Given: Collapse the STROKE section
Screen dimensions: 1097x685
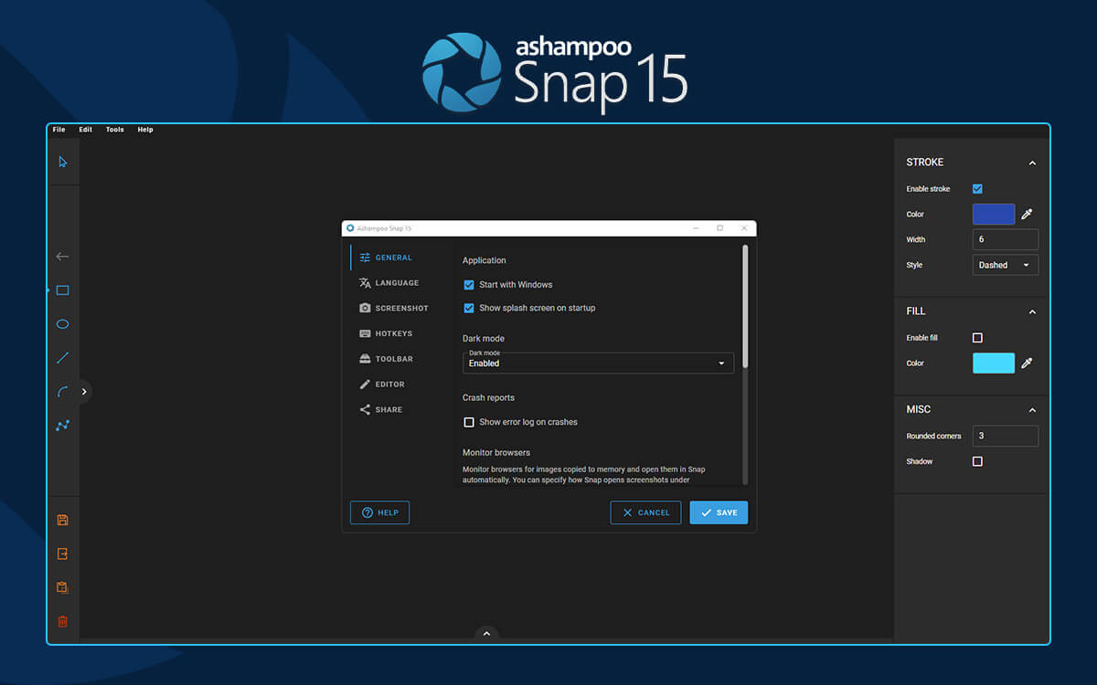Looking at the screenshot, I should (1032, 163).
